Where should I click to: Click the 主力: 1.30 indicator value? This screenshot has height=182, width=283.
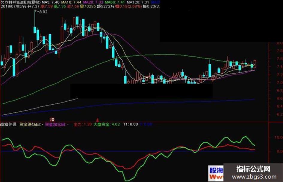[83, 124]
